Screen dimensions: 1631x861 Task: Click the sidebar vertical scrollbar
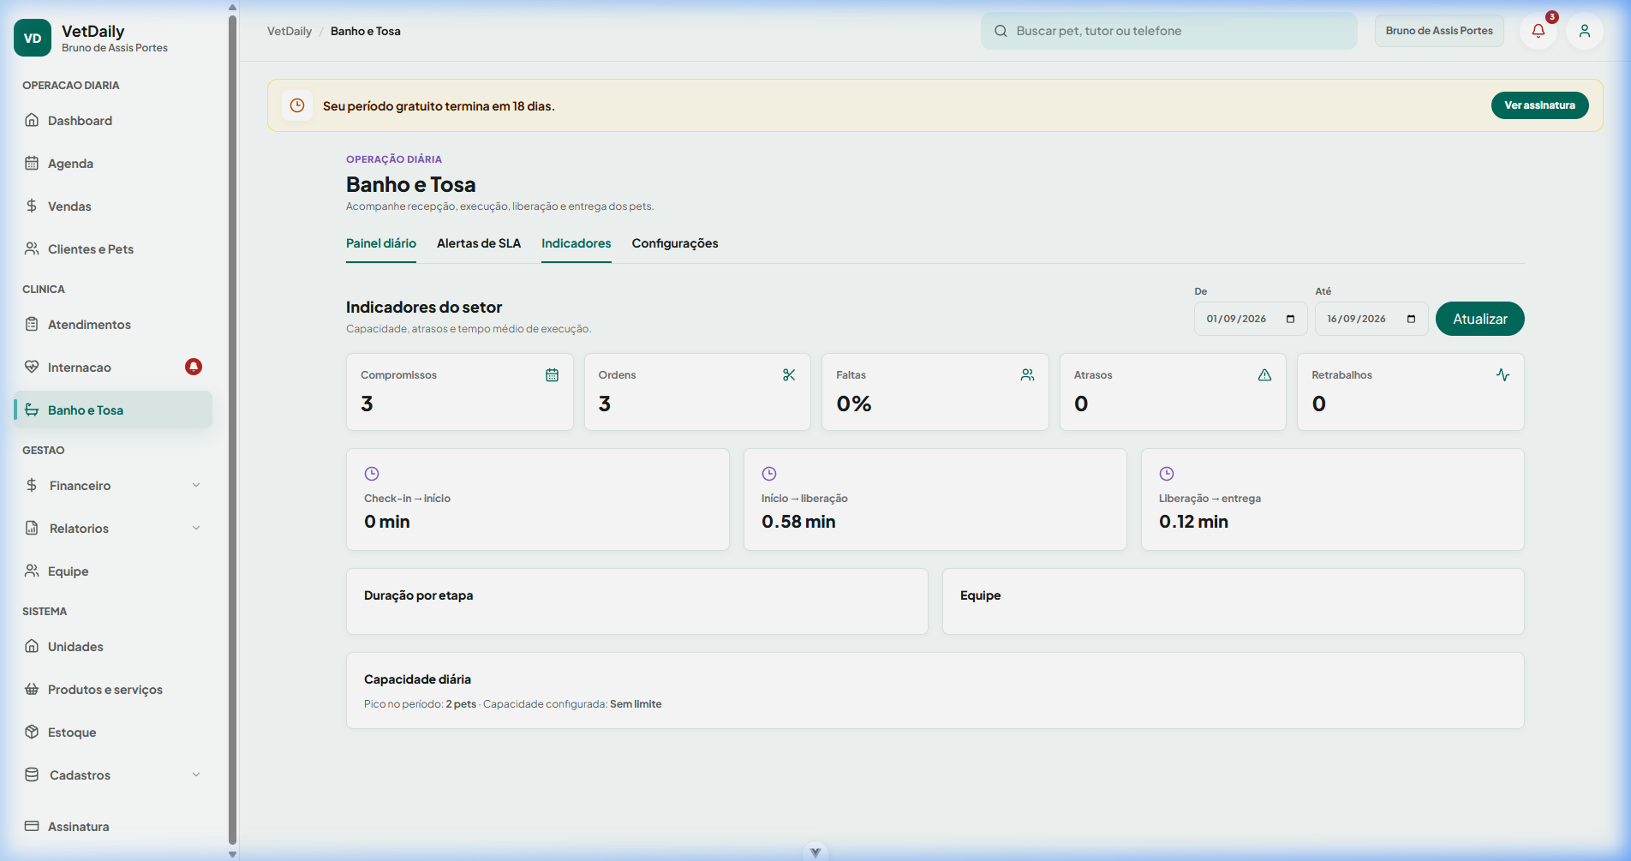click(x=232, y=428)
